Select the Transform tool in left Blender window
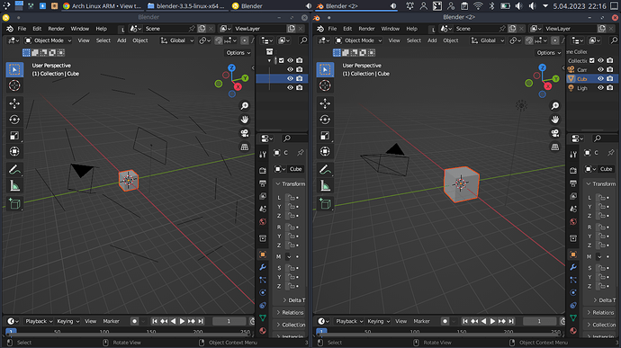The height and width of the screenshot is (348, 621). pos(14,152)
